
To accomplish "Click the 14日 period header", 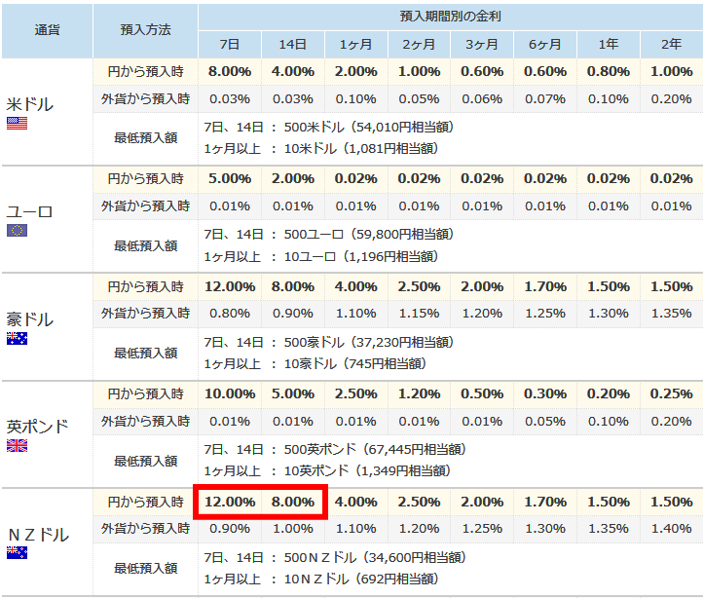I will (293, 45).
